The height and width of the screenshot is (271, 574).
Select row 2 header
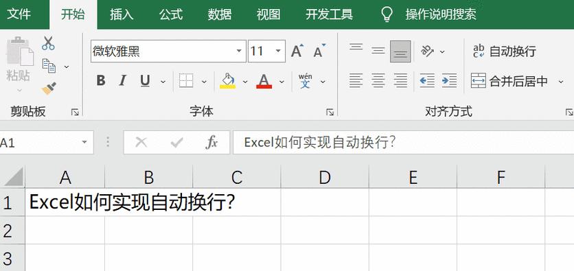(x=12, y=231)
